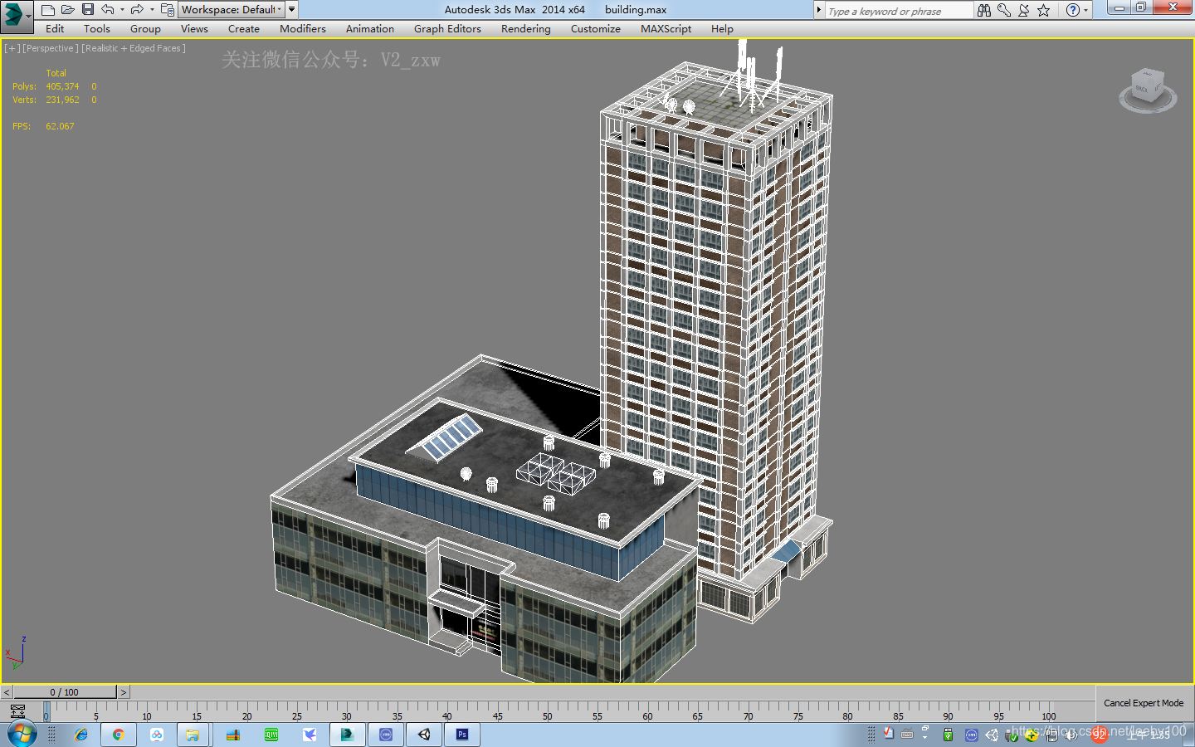The height and width of the screenshot is (747, 1195).
Task: Click the ViewCube navigation widget
Action: click(1148, 90)
